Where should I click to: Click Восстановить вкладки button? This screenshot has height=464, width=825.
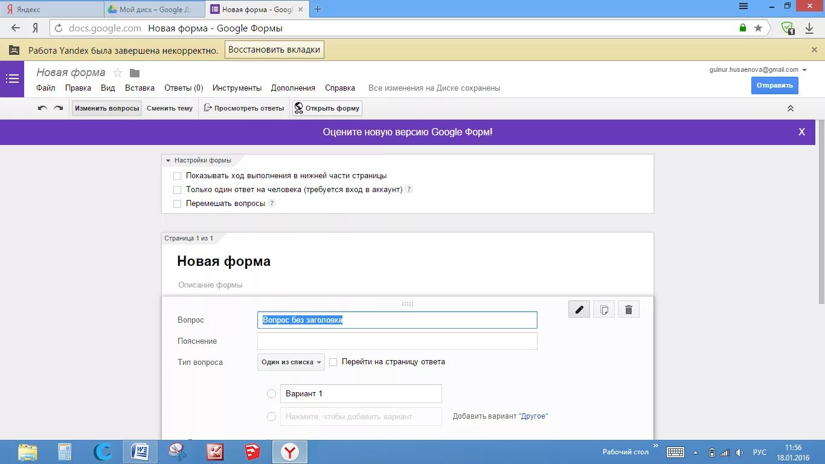pos(275,50)
